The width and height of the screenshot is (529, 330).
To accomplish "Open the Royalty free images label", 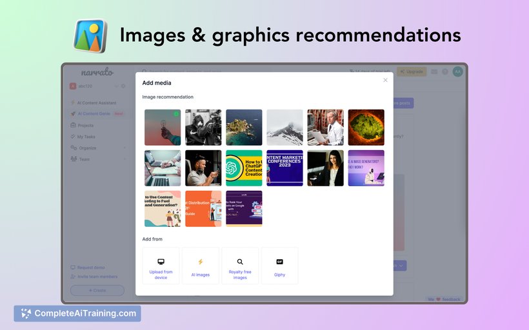I will 240,275.
